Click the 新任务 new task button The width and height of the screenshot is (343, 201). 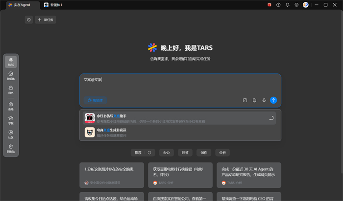[x=46, y=20]
